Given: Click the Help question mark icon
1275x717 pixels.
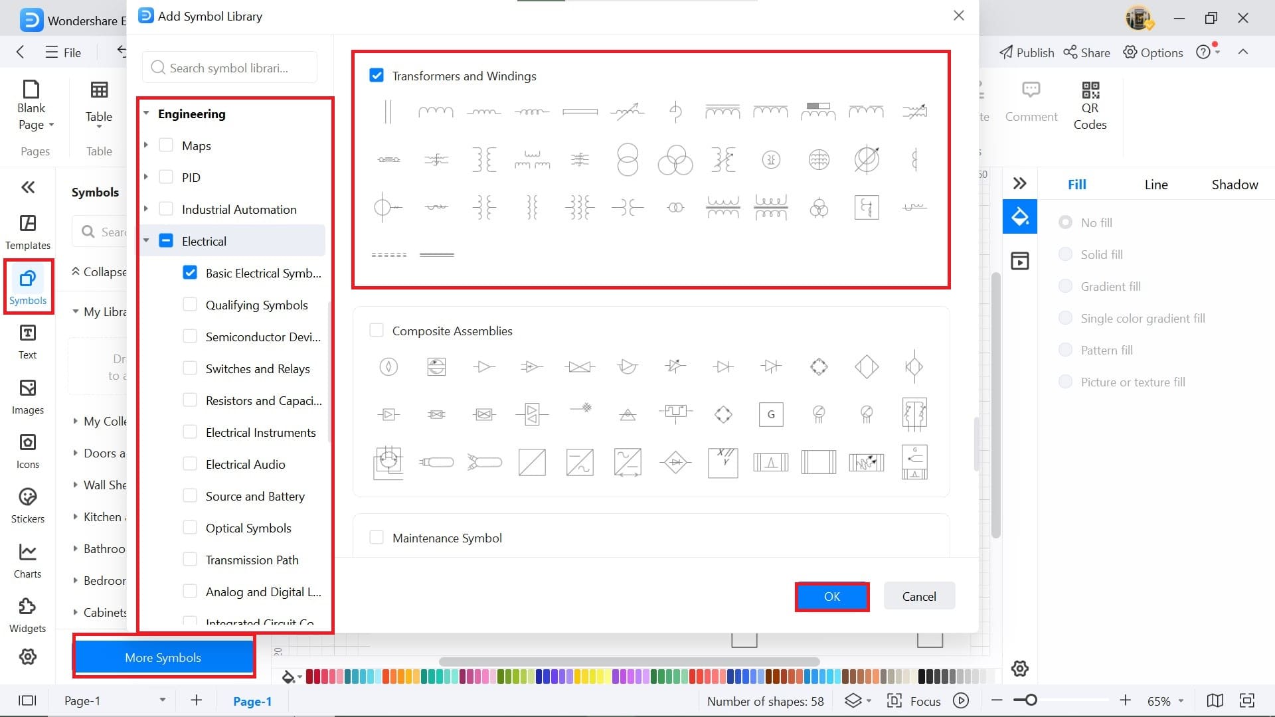Looking at the screenshot, I should click(x=1203, y=52).
